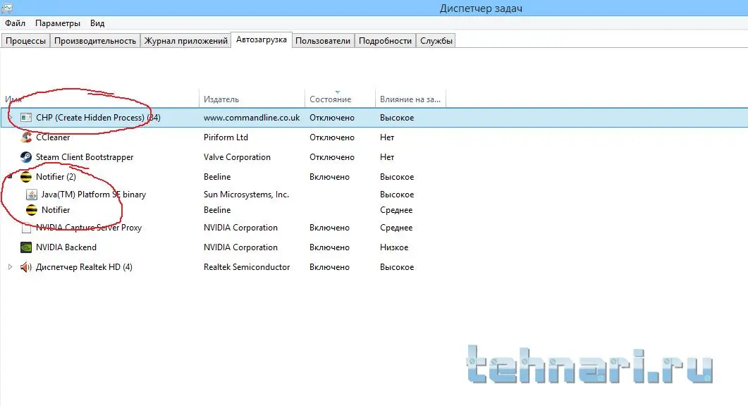Select the Steam Client Bootstrapper entry name
748x406 pixels.
tap(85, 157)
